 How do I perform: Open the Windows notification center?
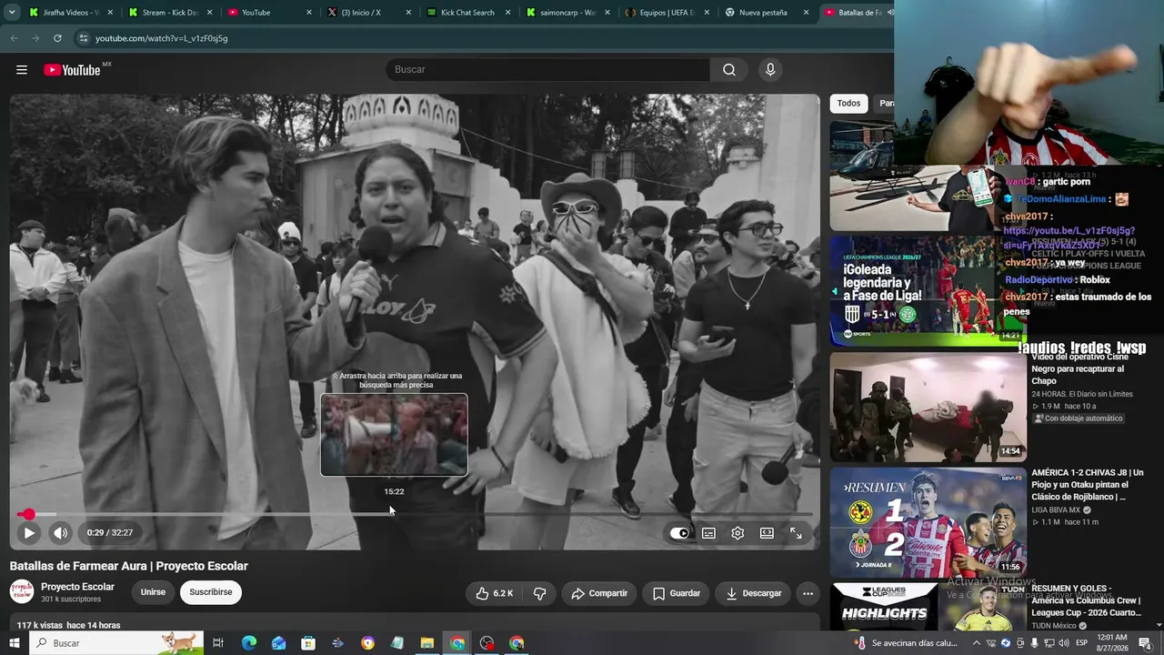tap(1146, 643)
